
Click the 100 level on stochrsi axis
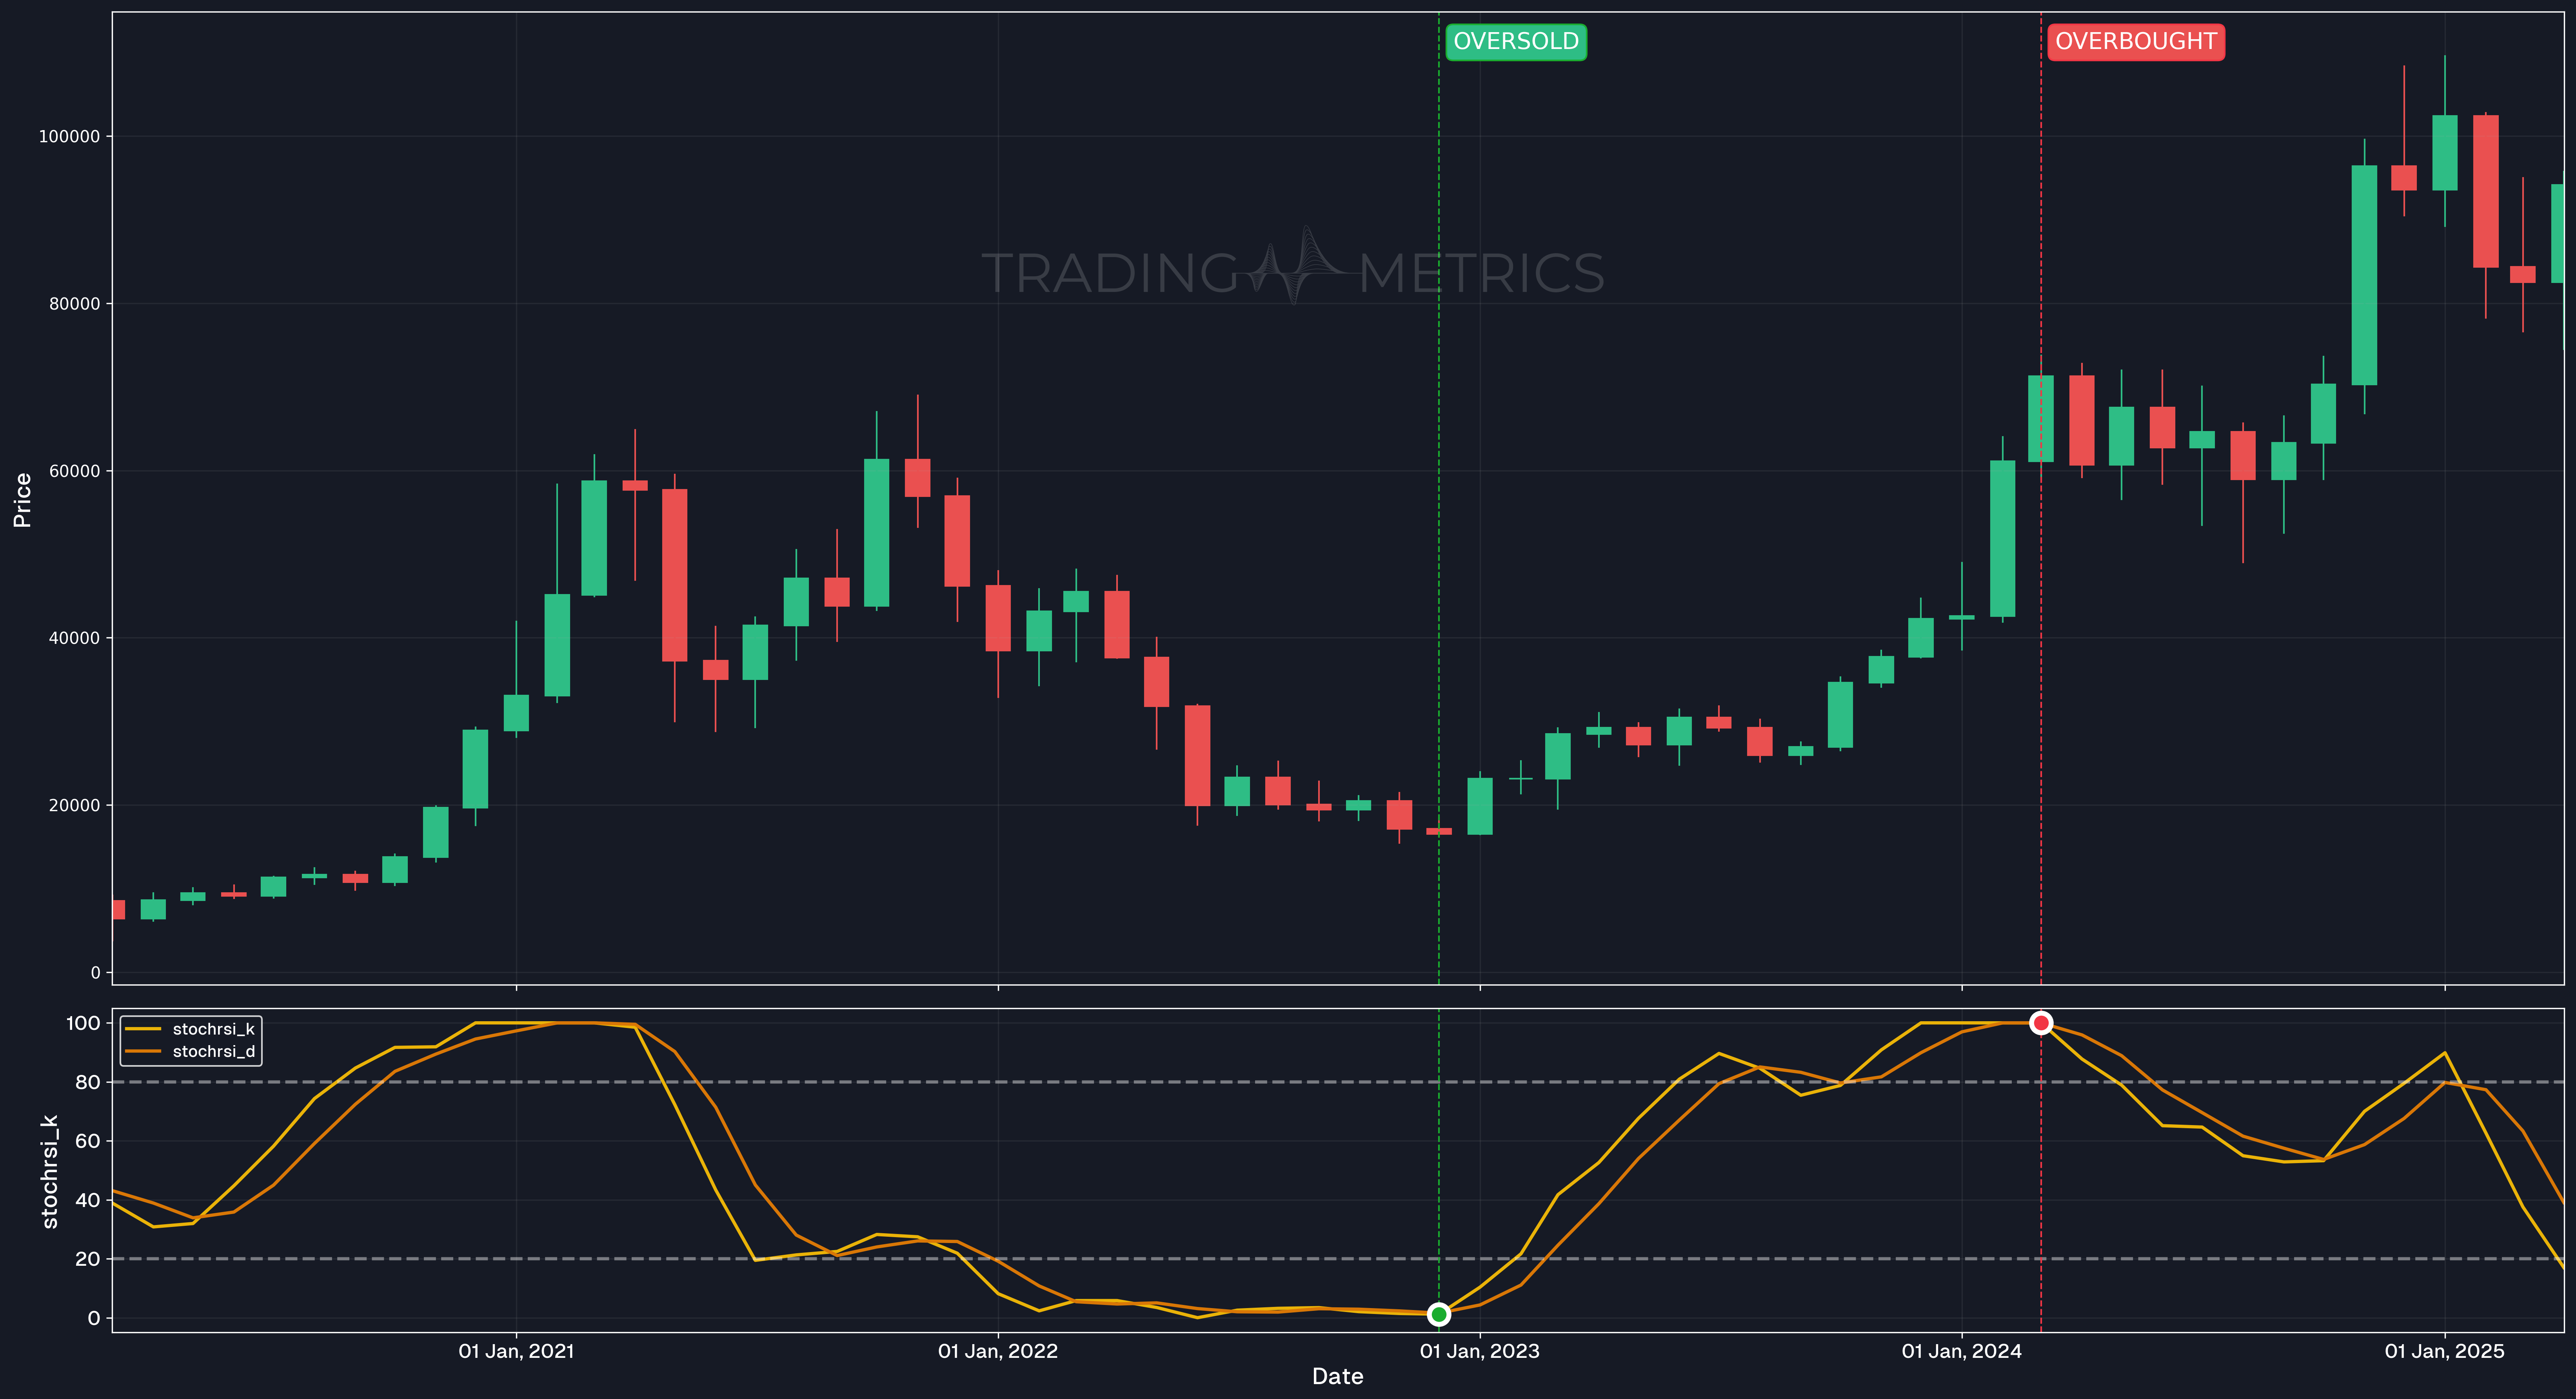pyautogui.click(x=83, y=1022)
